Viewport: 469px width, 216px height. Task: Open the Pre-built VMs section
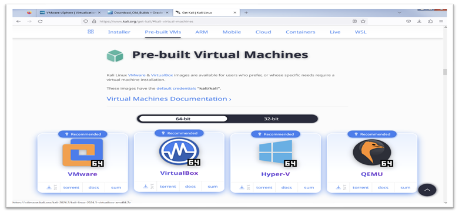click(163, 32)
